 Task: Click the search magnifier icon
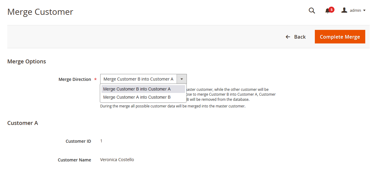pos(312,11)
